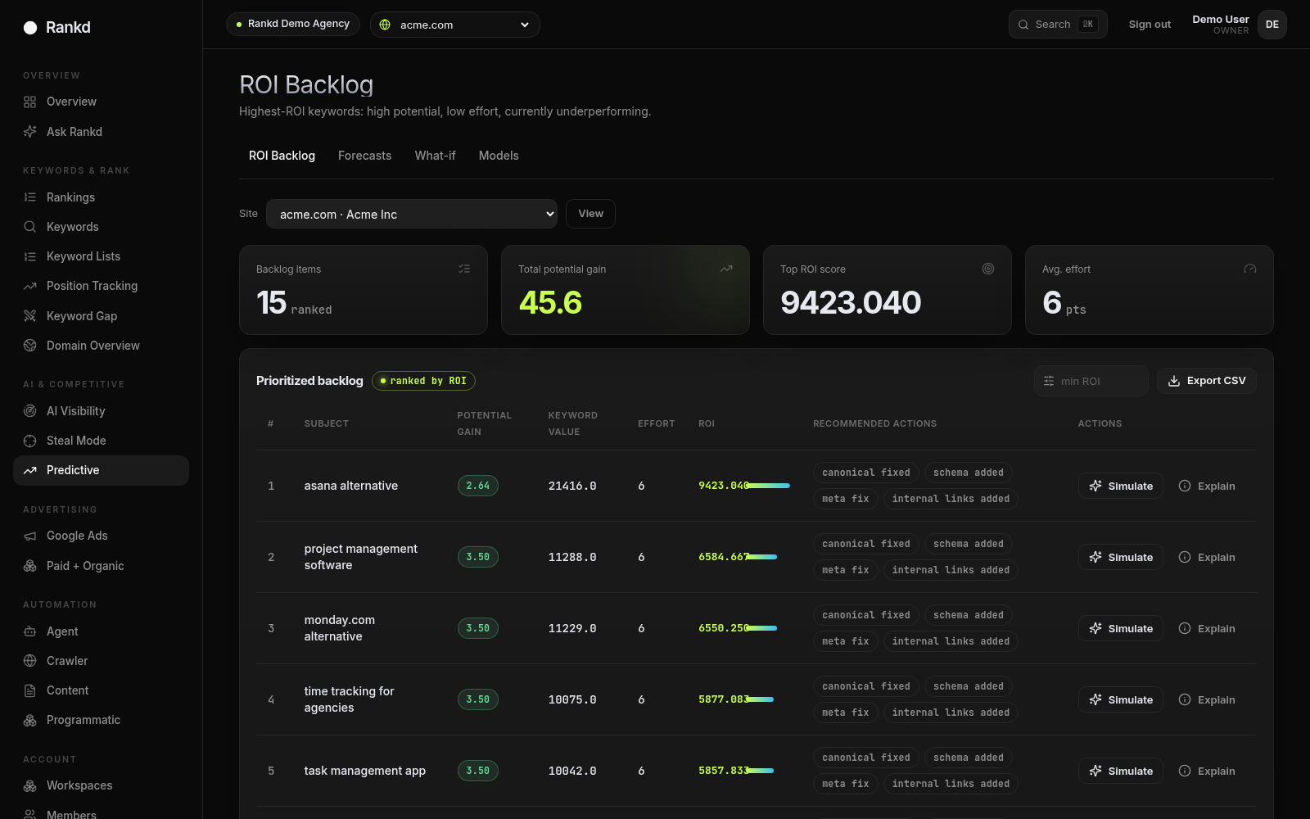The image size is (1310, 819).
Task: Click 'meta fix' tag in time tracking row
Action: pyautogui.click(x=846, y=713)
